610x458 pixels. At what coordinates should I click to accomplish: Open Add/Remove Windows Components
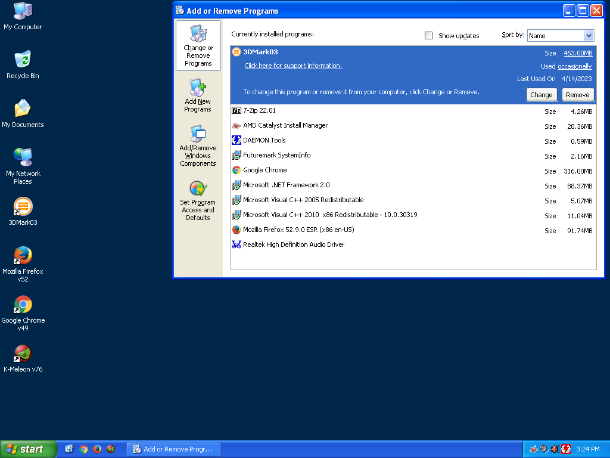click(198, 146)
